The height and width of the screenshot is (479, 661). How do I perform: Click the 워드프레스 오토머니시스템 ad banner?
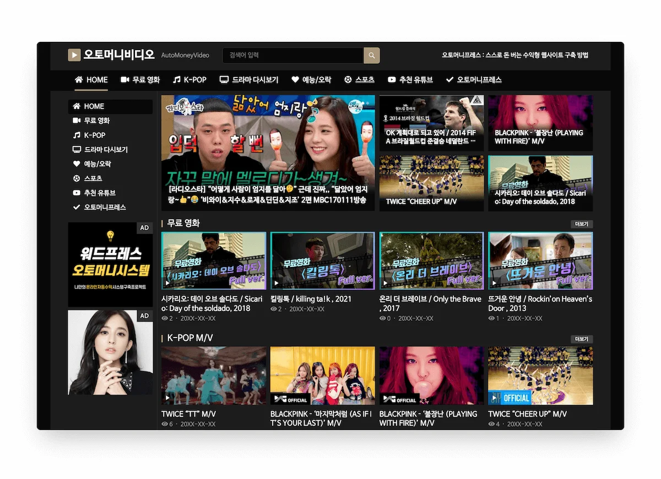pyautogui.click(x=110, y=265)
